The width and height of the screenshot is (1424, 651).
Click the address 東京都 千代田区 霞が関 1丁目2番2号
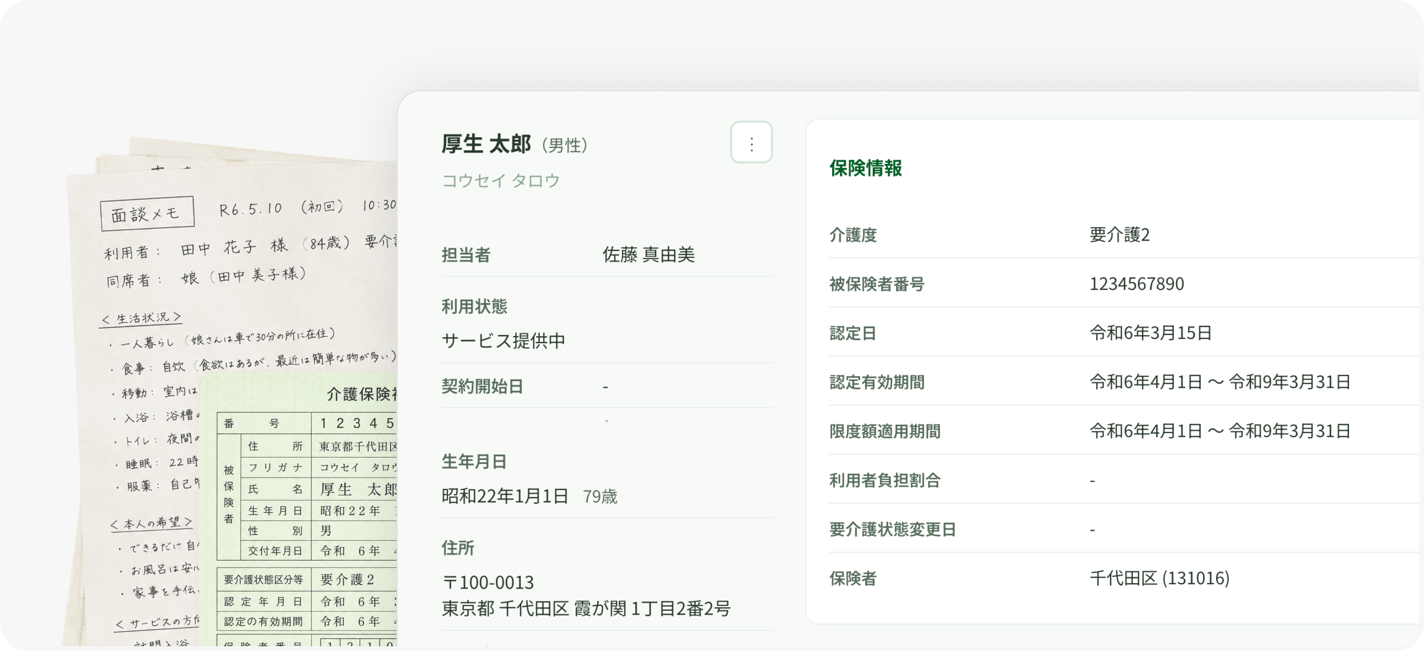(x=586, y=608)
